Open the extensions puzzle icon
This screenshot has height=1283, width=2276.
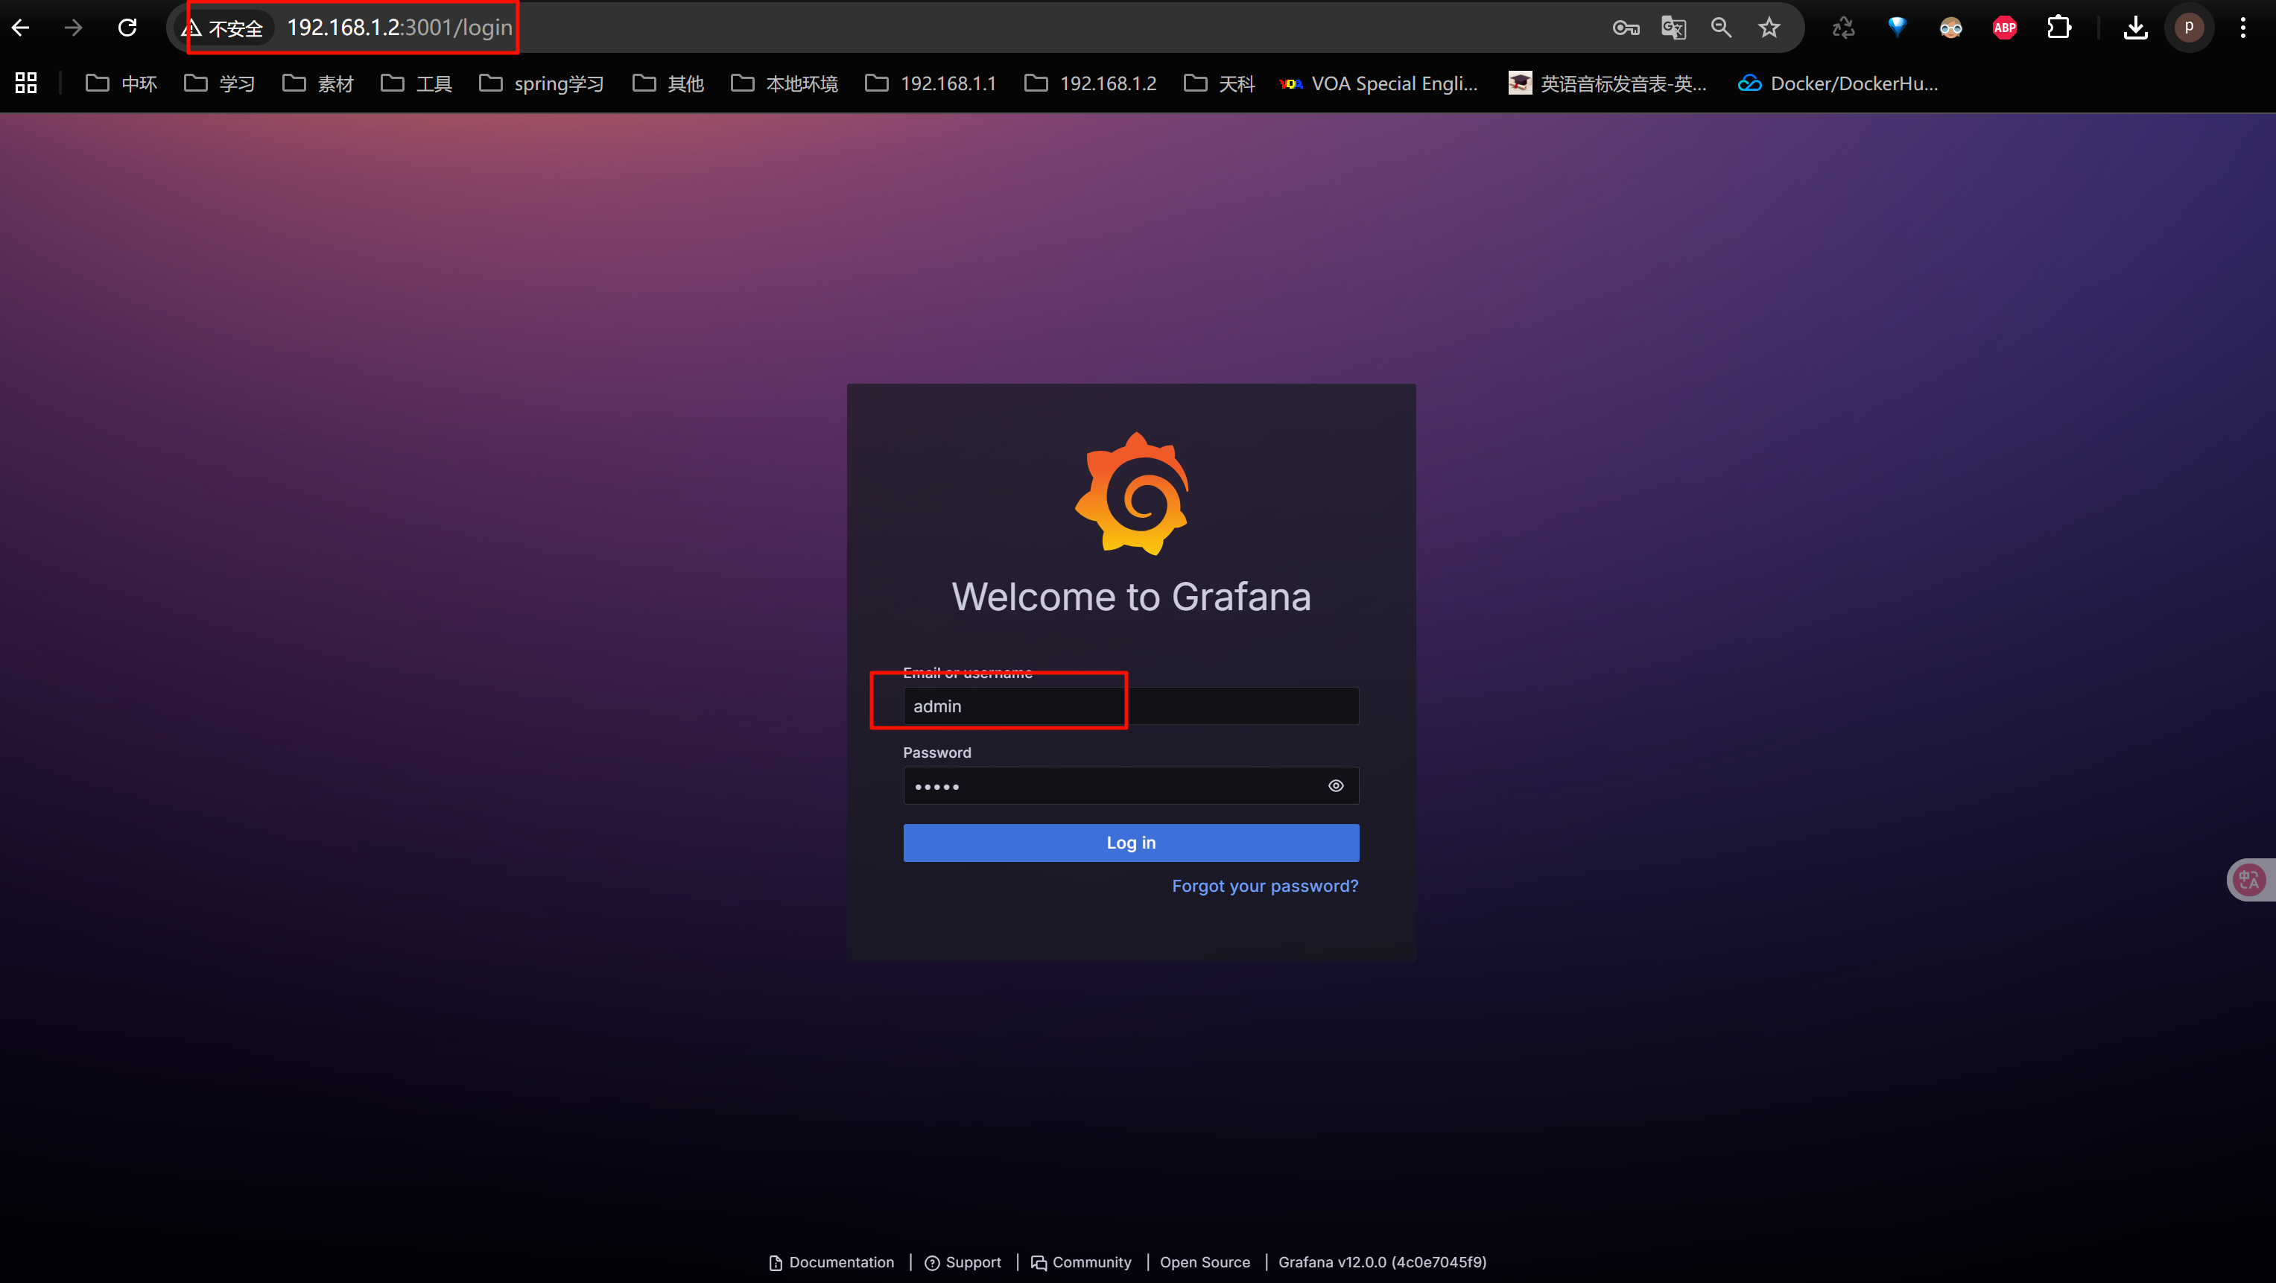pyautogui.click(x=2058, y=28)
